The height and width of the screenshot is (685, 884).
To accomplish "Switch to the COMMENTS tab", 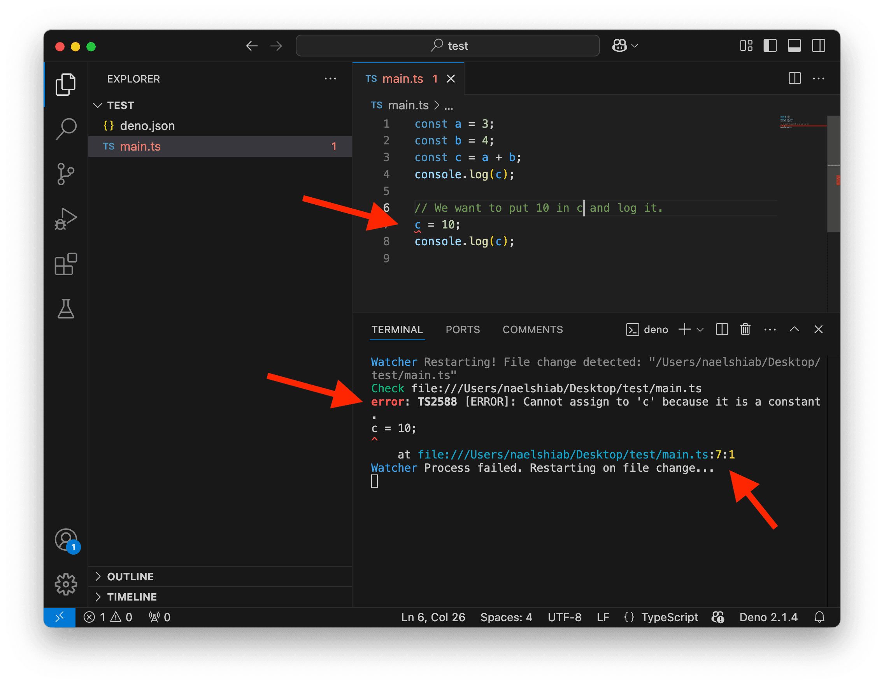I will [x=533, y=330].
